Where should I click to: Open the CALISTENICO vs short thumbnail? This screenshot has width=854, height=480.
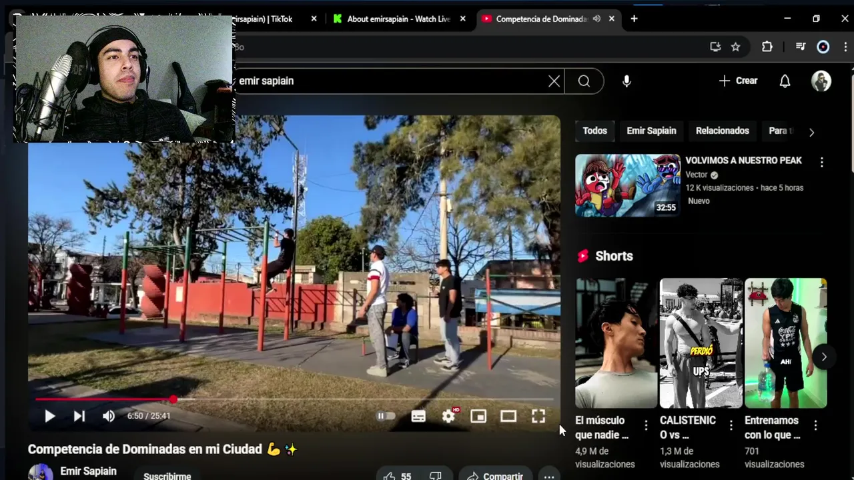point(701,343)
